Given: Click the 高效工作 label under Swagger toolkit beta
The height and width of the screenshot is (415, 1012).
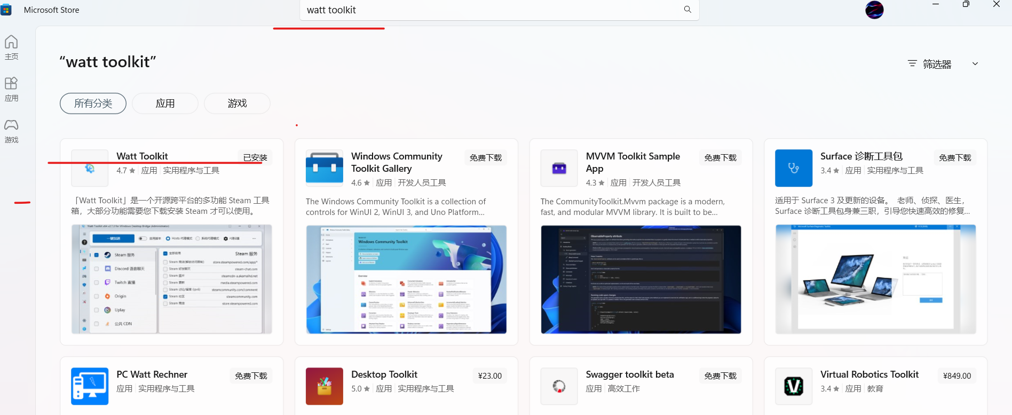Looking at the screenshot, I should point(624,389).
